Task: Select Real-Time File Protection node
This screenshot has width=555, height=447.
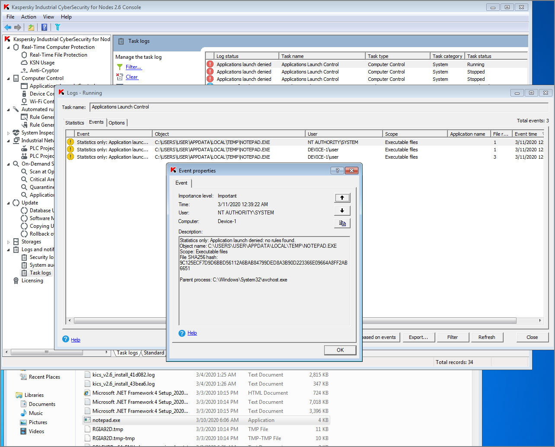Action: click(58, 55)
